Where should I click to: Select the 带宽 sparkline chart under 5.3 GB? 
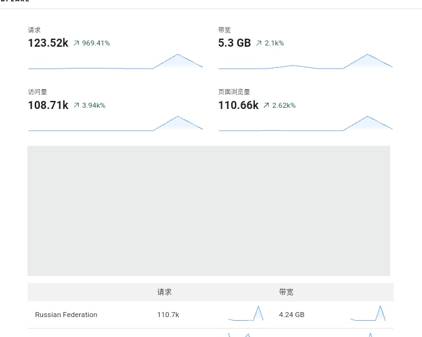coord(305,61)
